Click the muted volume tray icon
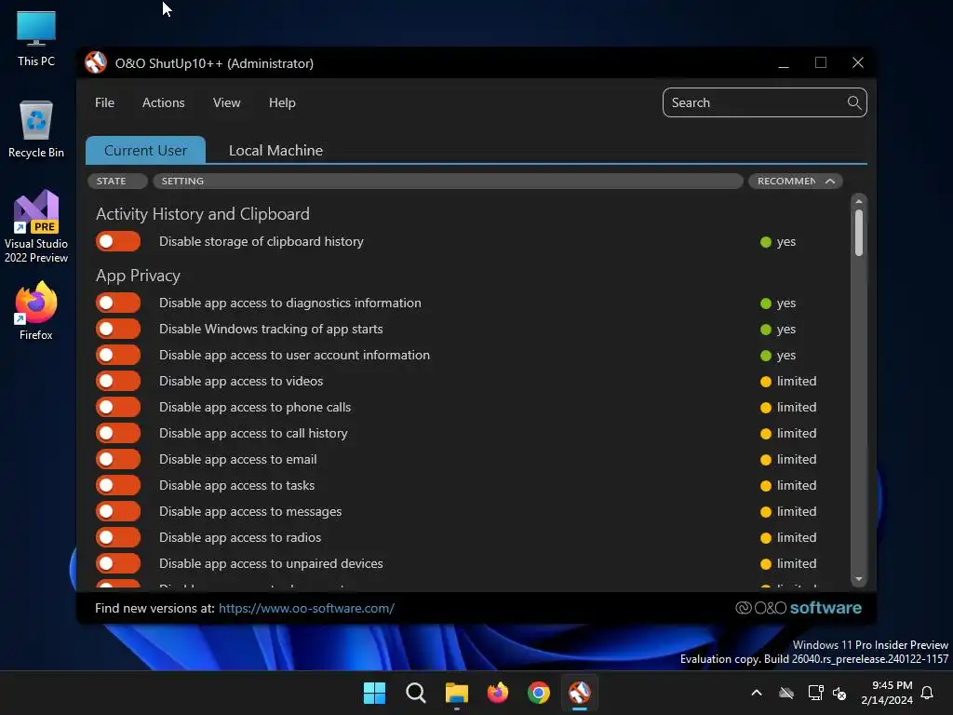The width and height of the screenshot is (953, 715). point(839,693)
